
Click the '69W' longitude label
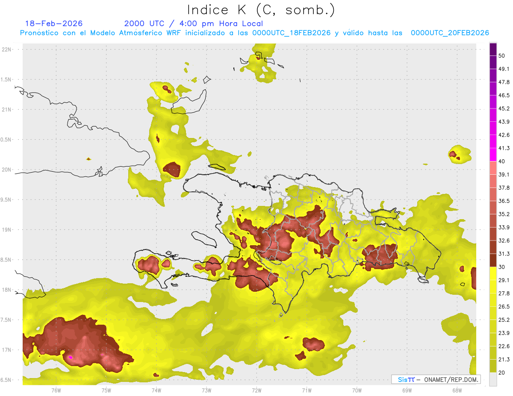[x=407, y=390]
